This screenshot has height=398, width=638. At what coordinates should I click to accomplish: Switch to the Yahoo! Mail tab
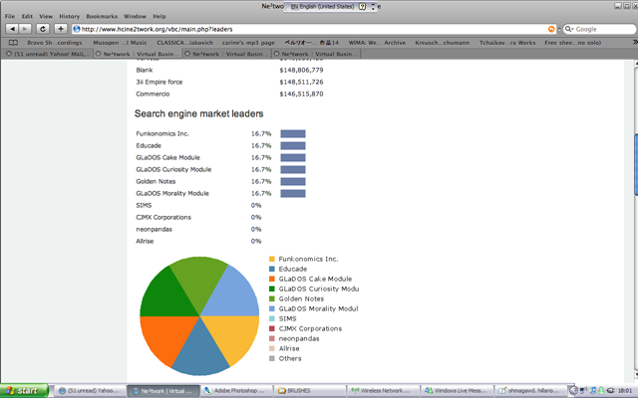(x=47, y=54)
